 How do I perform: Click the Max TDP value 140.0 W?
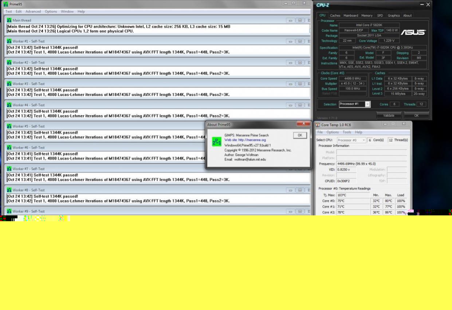pyautogui.click(x=392, y=30)
